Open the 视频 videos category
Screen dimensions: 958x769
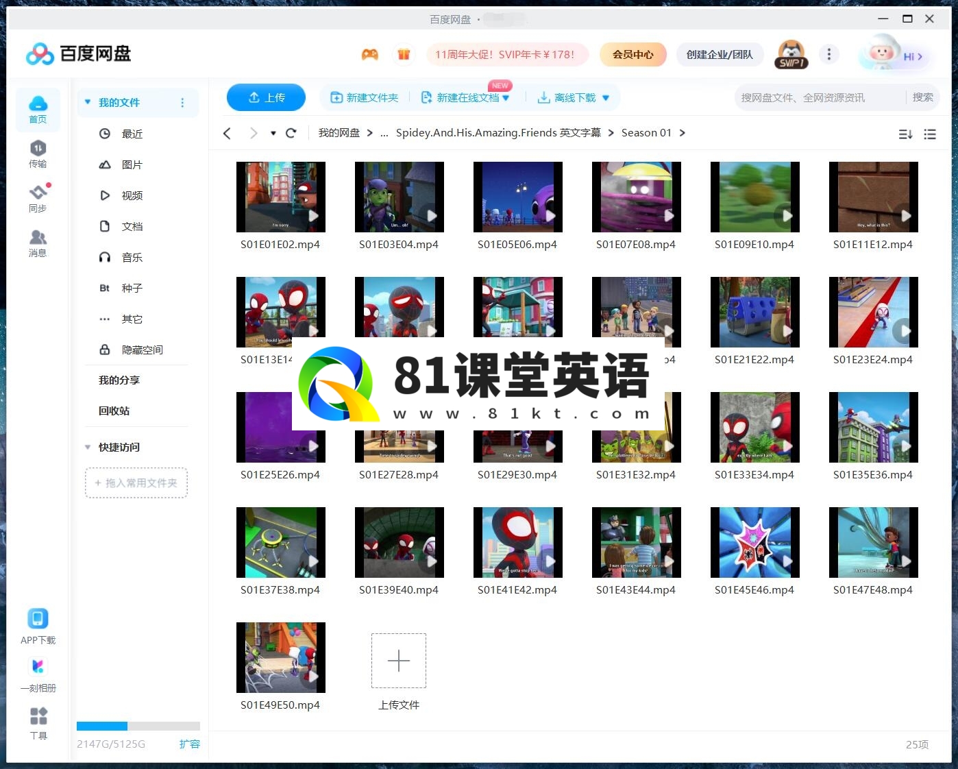tap(132, 195)
